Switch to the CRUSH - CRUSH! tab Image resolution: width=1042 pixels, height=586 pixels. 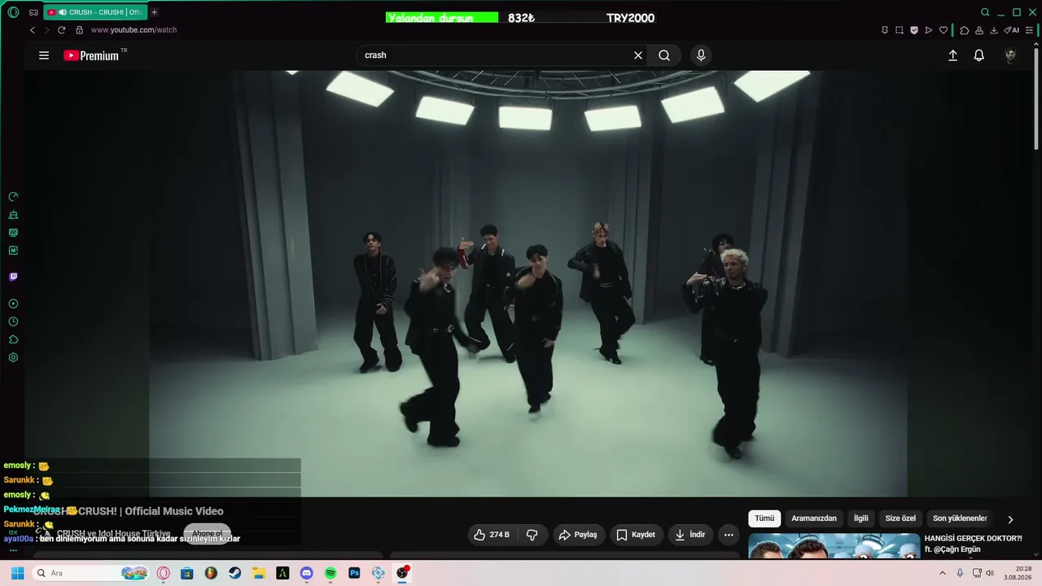pos(97,12)
